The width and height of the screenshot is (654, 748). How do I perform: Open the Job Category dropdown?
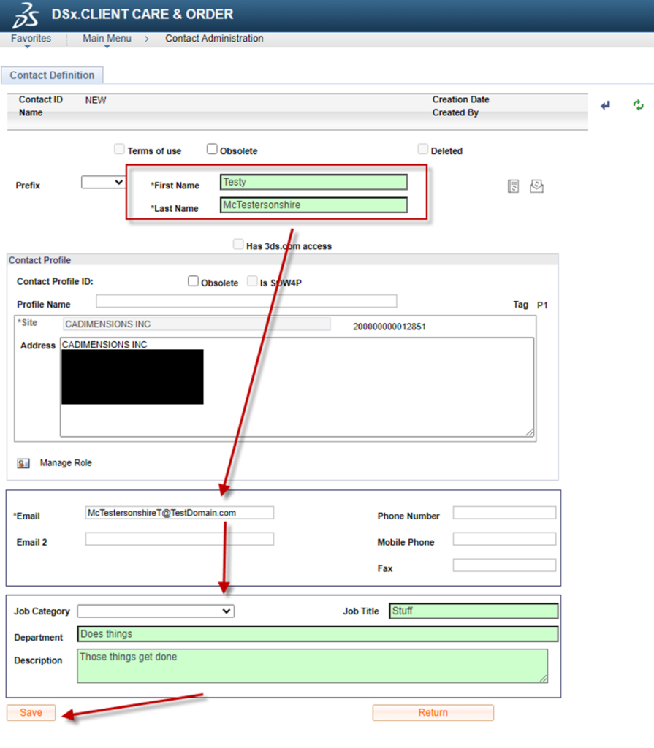click(156, 611)
